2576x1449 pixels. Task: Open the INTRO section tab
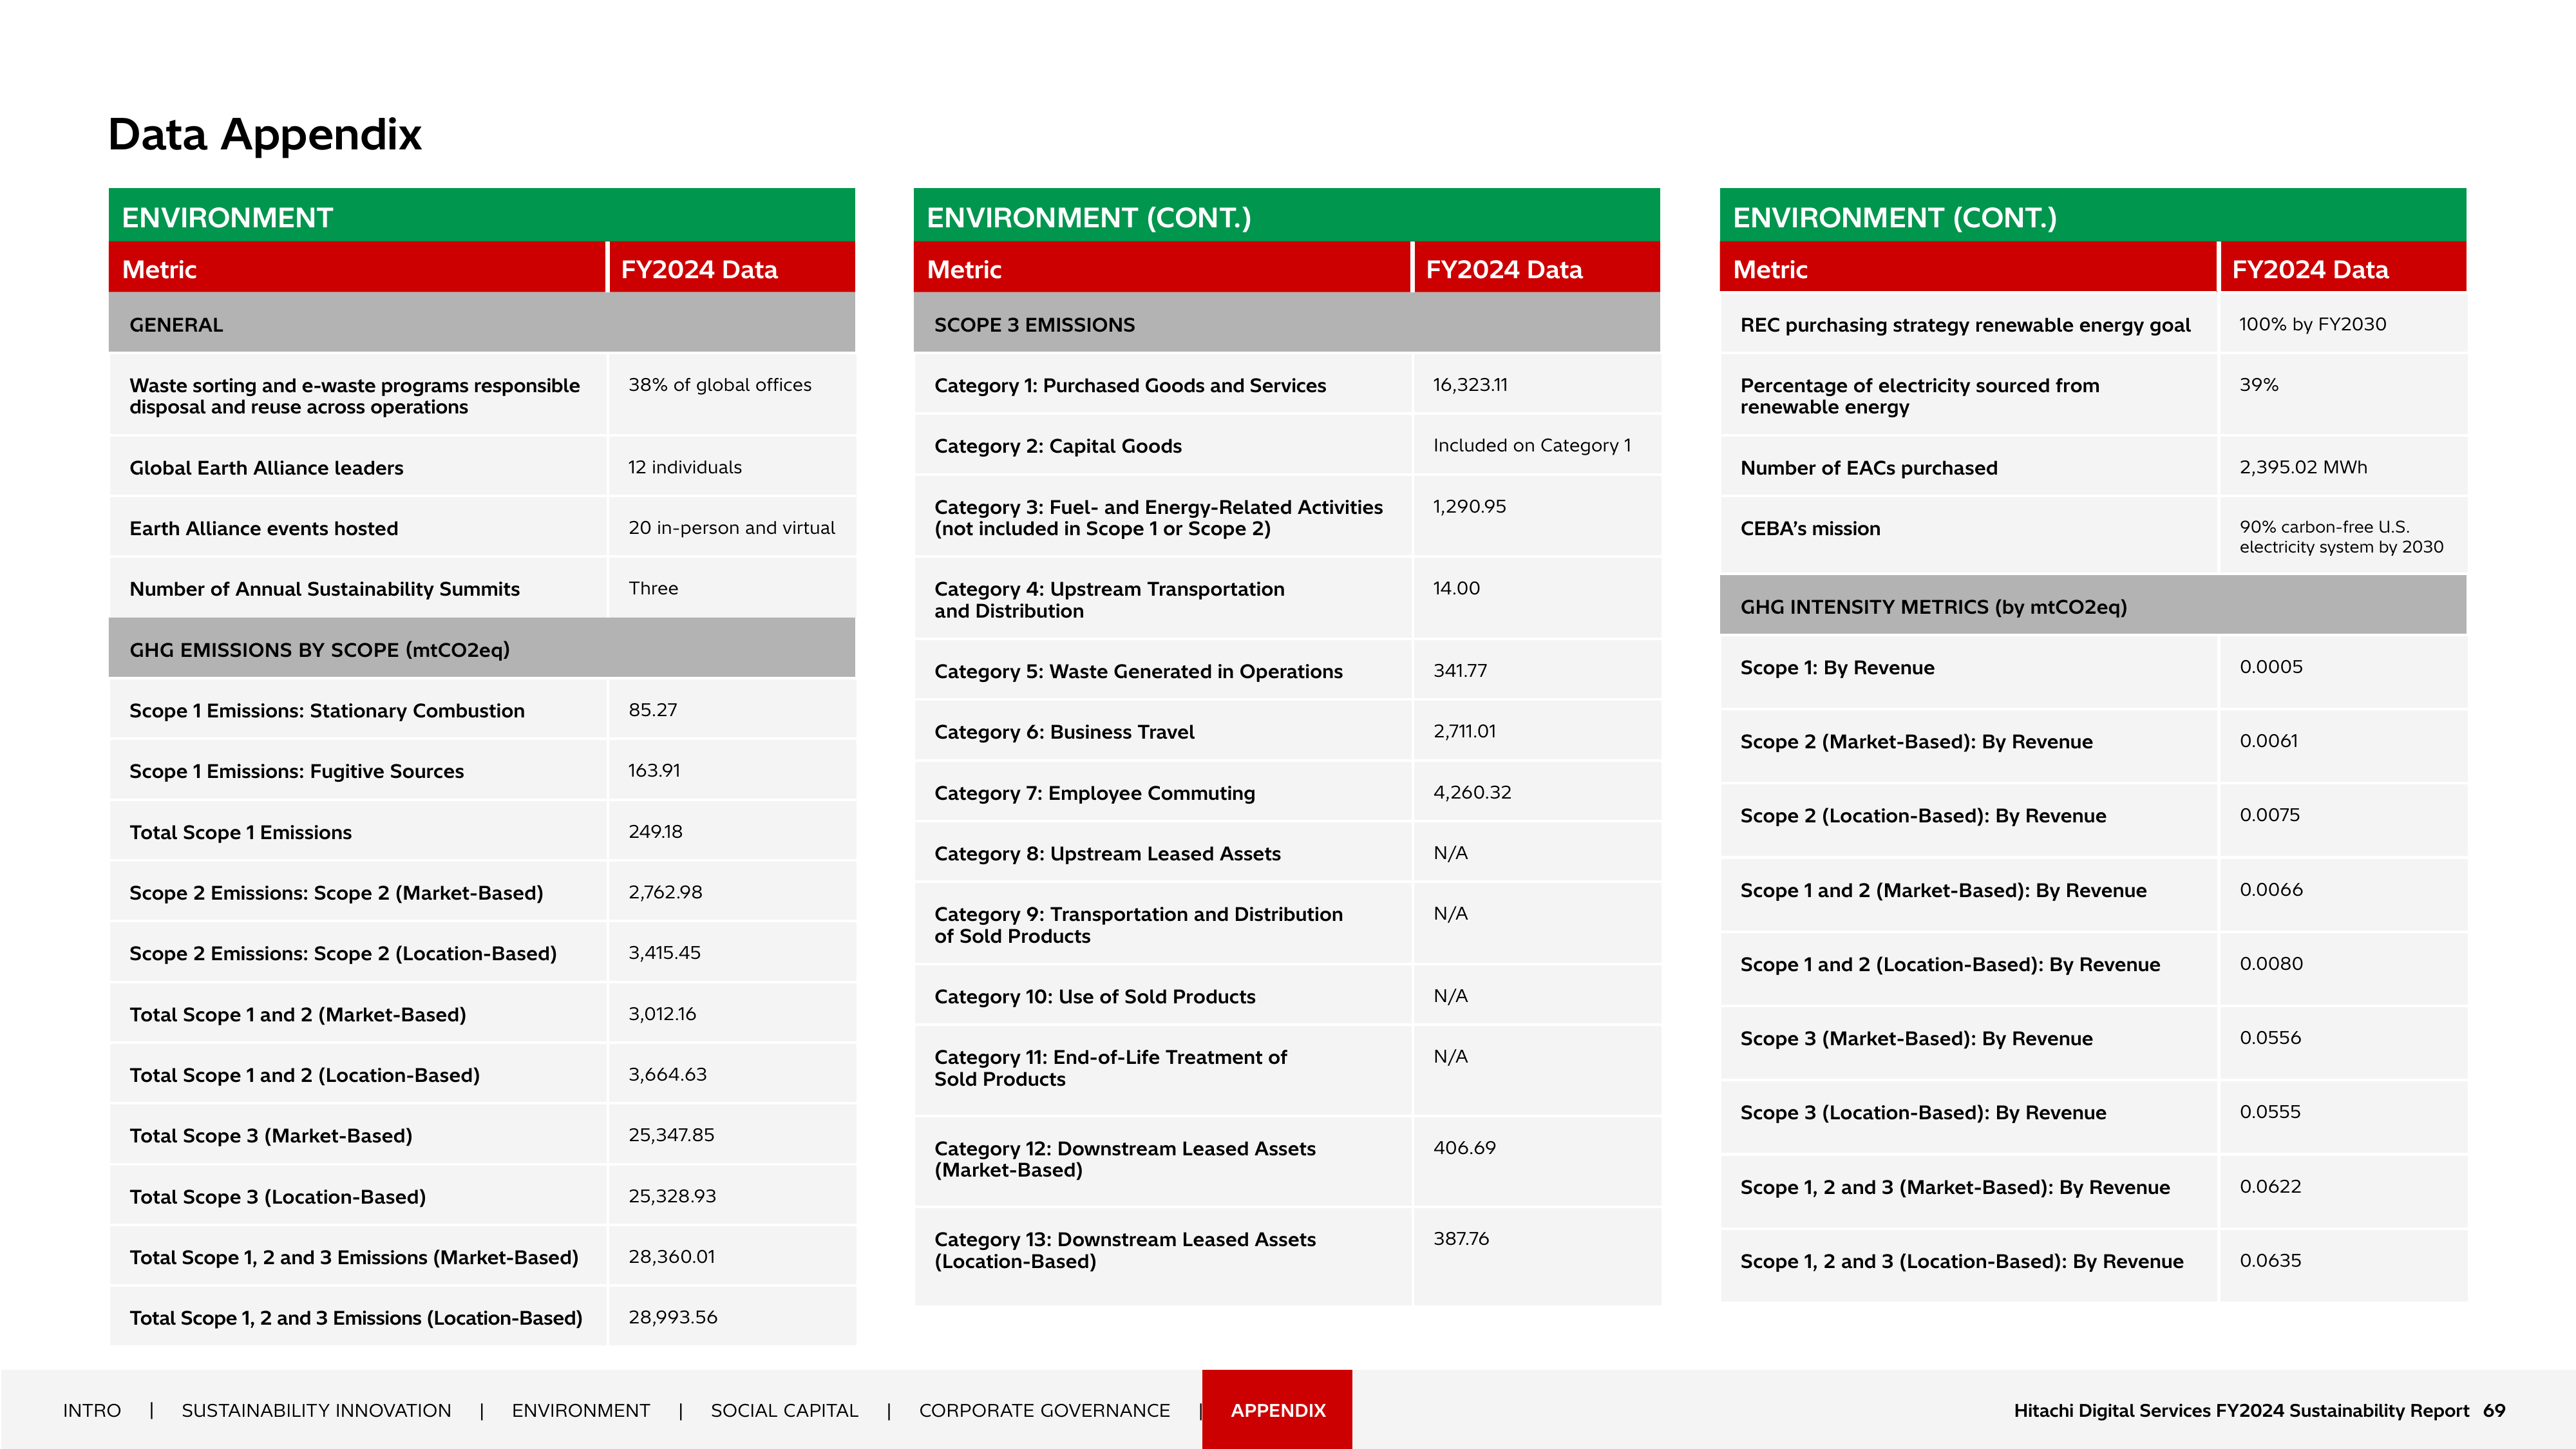[92, 1410]
